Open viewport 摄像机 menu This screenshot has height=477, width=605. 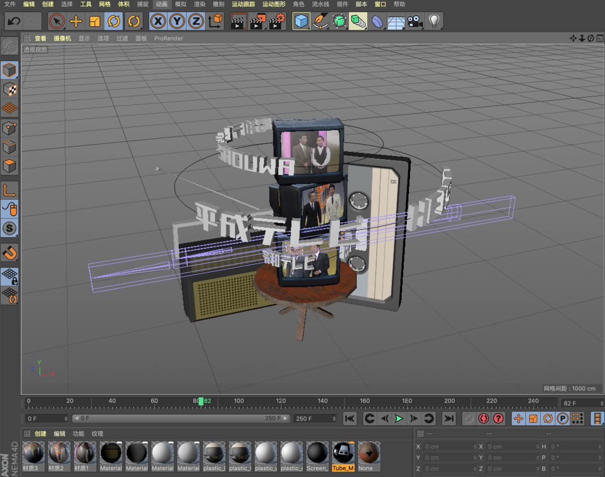tap(63, 38)
